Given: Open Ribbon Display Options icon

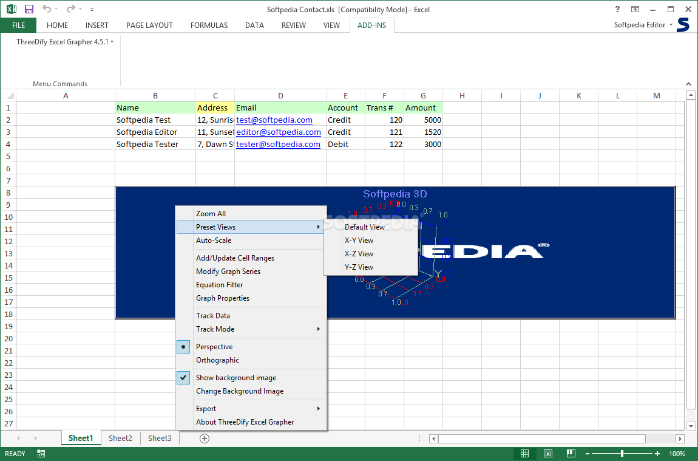Looking at the screenshot, I should [x=635, y=9].
